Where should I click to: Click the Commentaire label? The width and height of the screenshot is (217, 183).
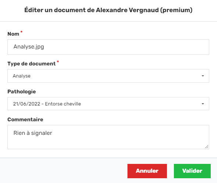point(25,119)
